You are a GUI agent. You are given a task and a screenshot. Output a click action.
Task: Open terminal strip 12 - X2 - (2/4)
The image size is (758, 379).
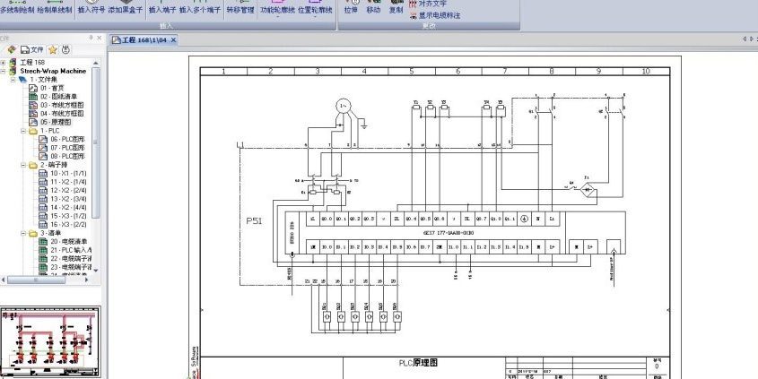point(68,191)
